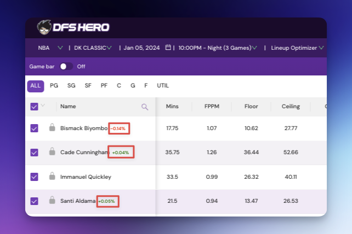Click the Immanuel Quickley player name
The width and height of the screenshot is (352, 234).
pyautogui.click(x=86, y=177)
